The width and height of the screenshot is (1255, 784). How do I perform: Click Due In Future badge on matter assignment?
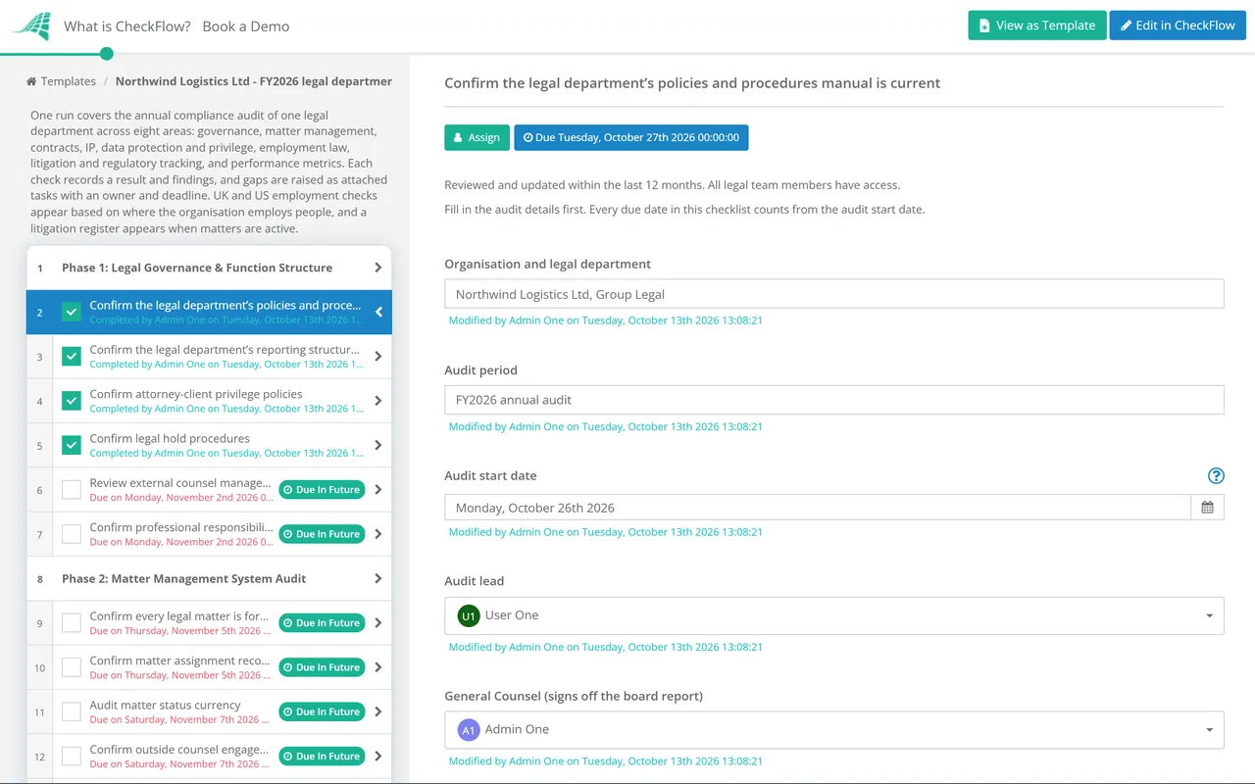coord(322,667)
